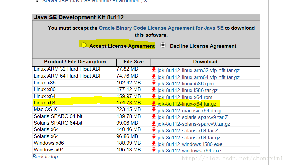287x165 pixels.
Task: Download jdk-8u112-linux-x64.rpm link
Action: pos(185,97)
